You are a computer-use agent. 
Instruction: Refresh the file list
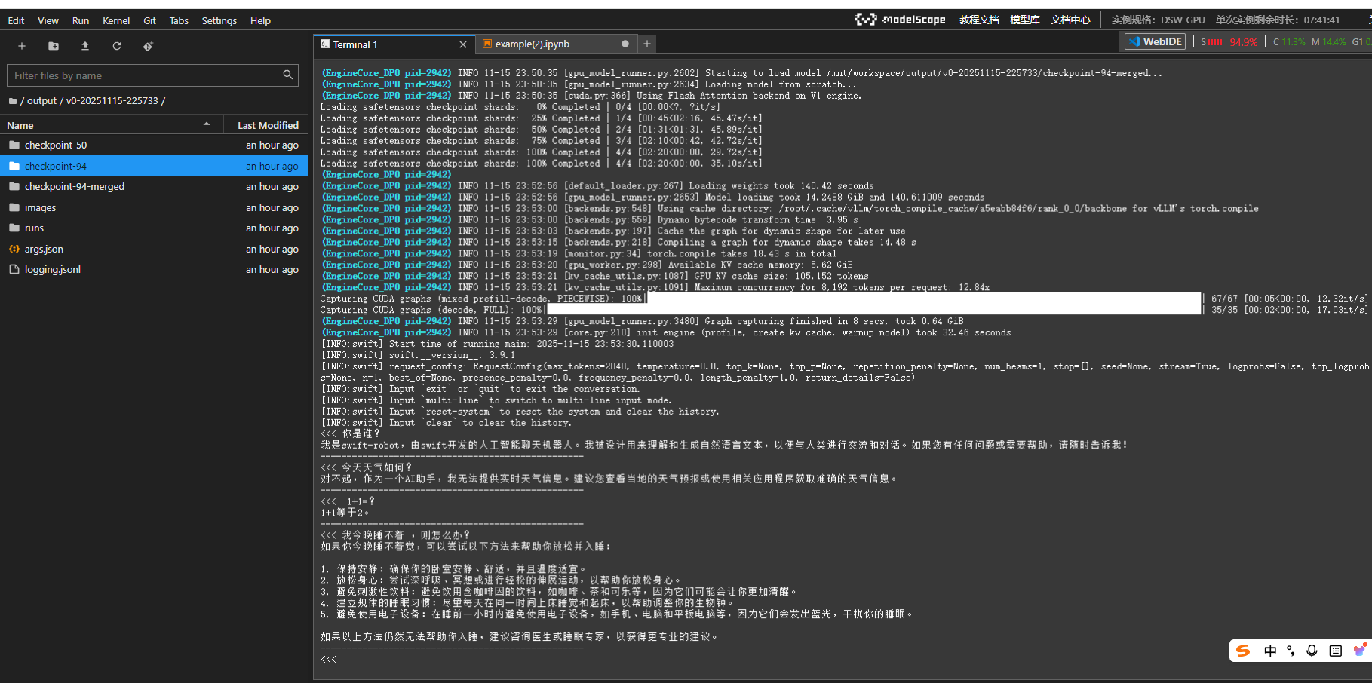click(117, 46)
